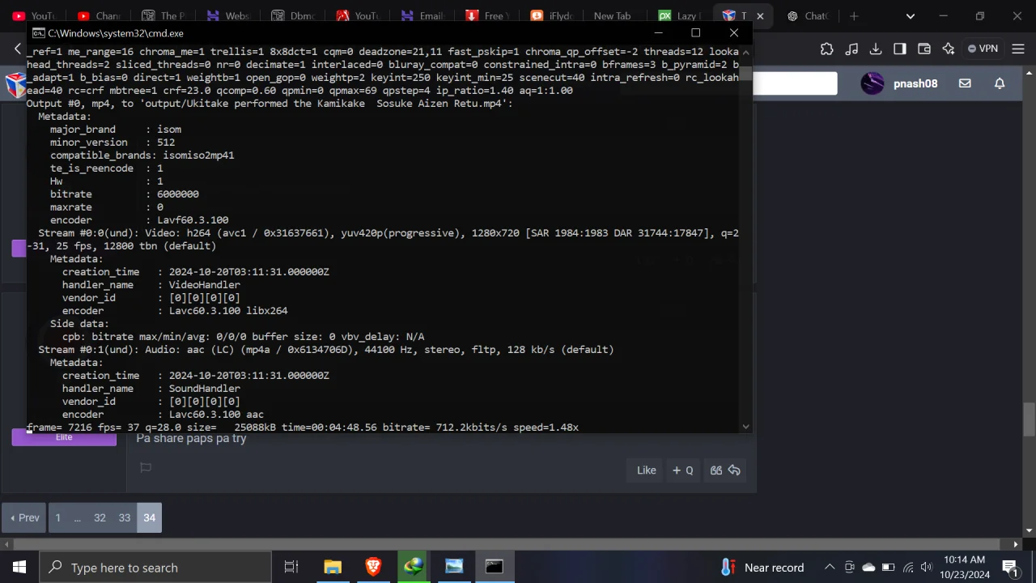Switch to 'Webs' tab
The image size is (1036, 583).
point(227,16)
